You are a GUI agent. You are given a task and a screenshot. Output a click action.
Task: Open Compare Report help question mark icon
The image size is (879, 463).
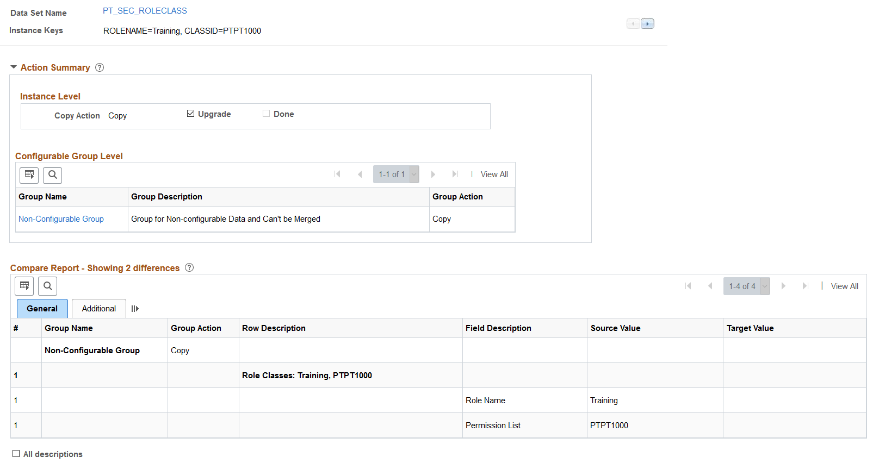tap(189, 267)
